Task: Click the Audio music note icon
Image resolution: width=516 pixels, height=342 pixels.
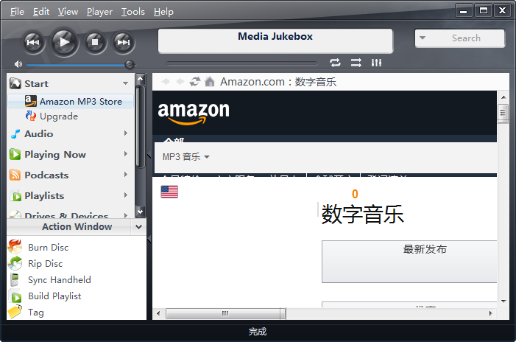Action: (x=15, y=133)
